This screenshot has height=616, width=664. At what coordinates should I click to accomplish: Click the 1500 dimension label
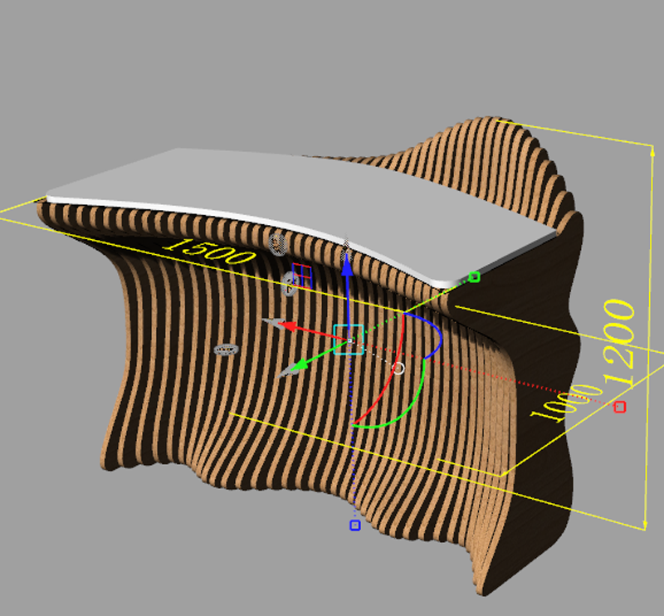[210, 252]
